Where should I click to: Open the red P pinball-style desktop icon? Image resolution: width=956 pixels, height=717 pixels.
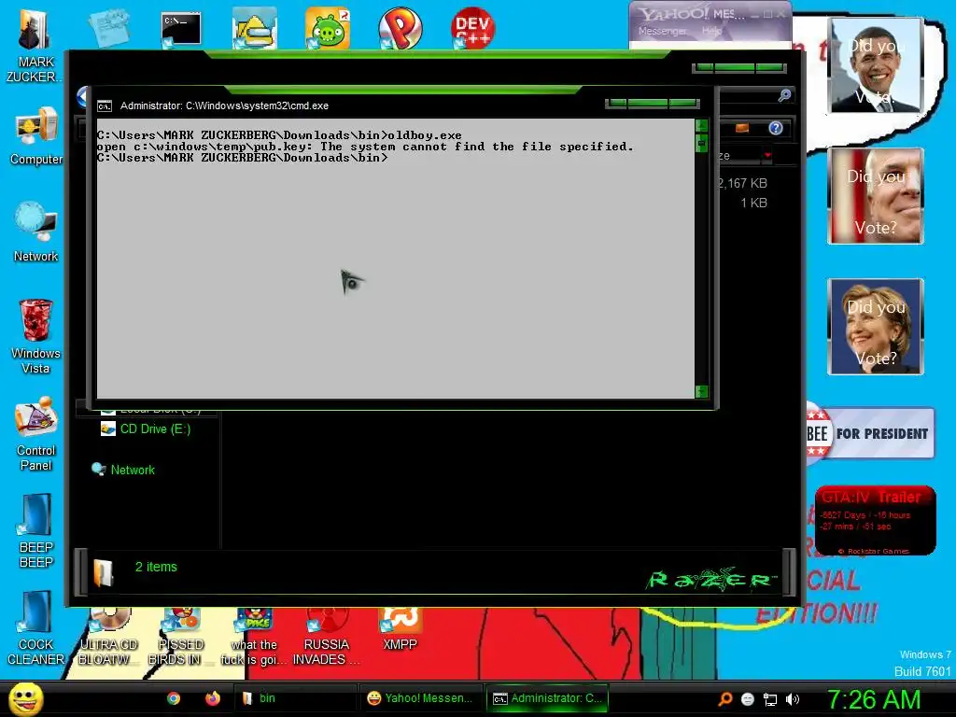[400, 29]
